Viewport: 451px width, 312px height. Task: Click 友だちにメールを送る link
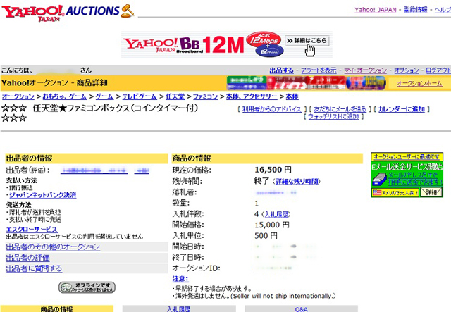click(x=340, y=109)
